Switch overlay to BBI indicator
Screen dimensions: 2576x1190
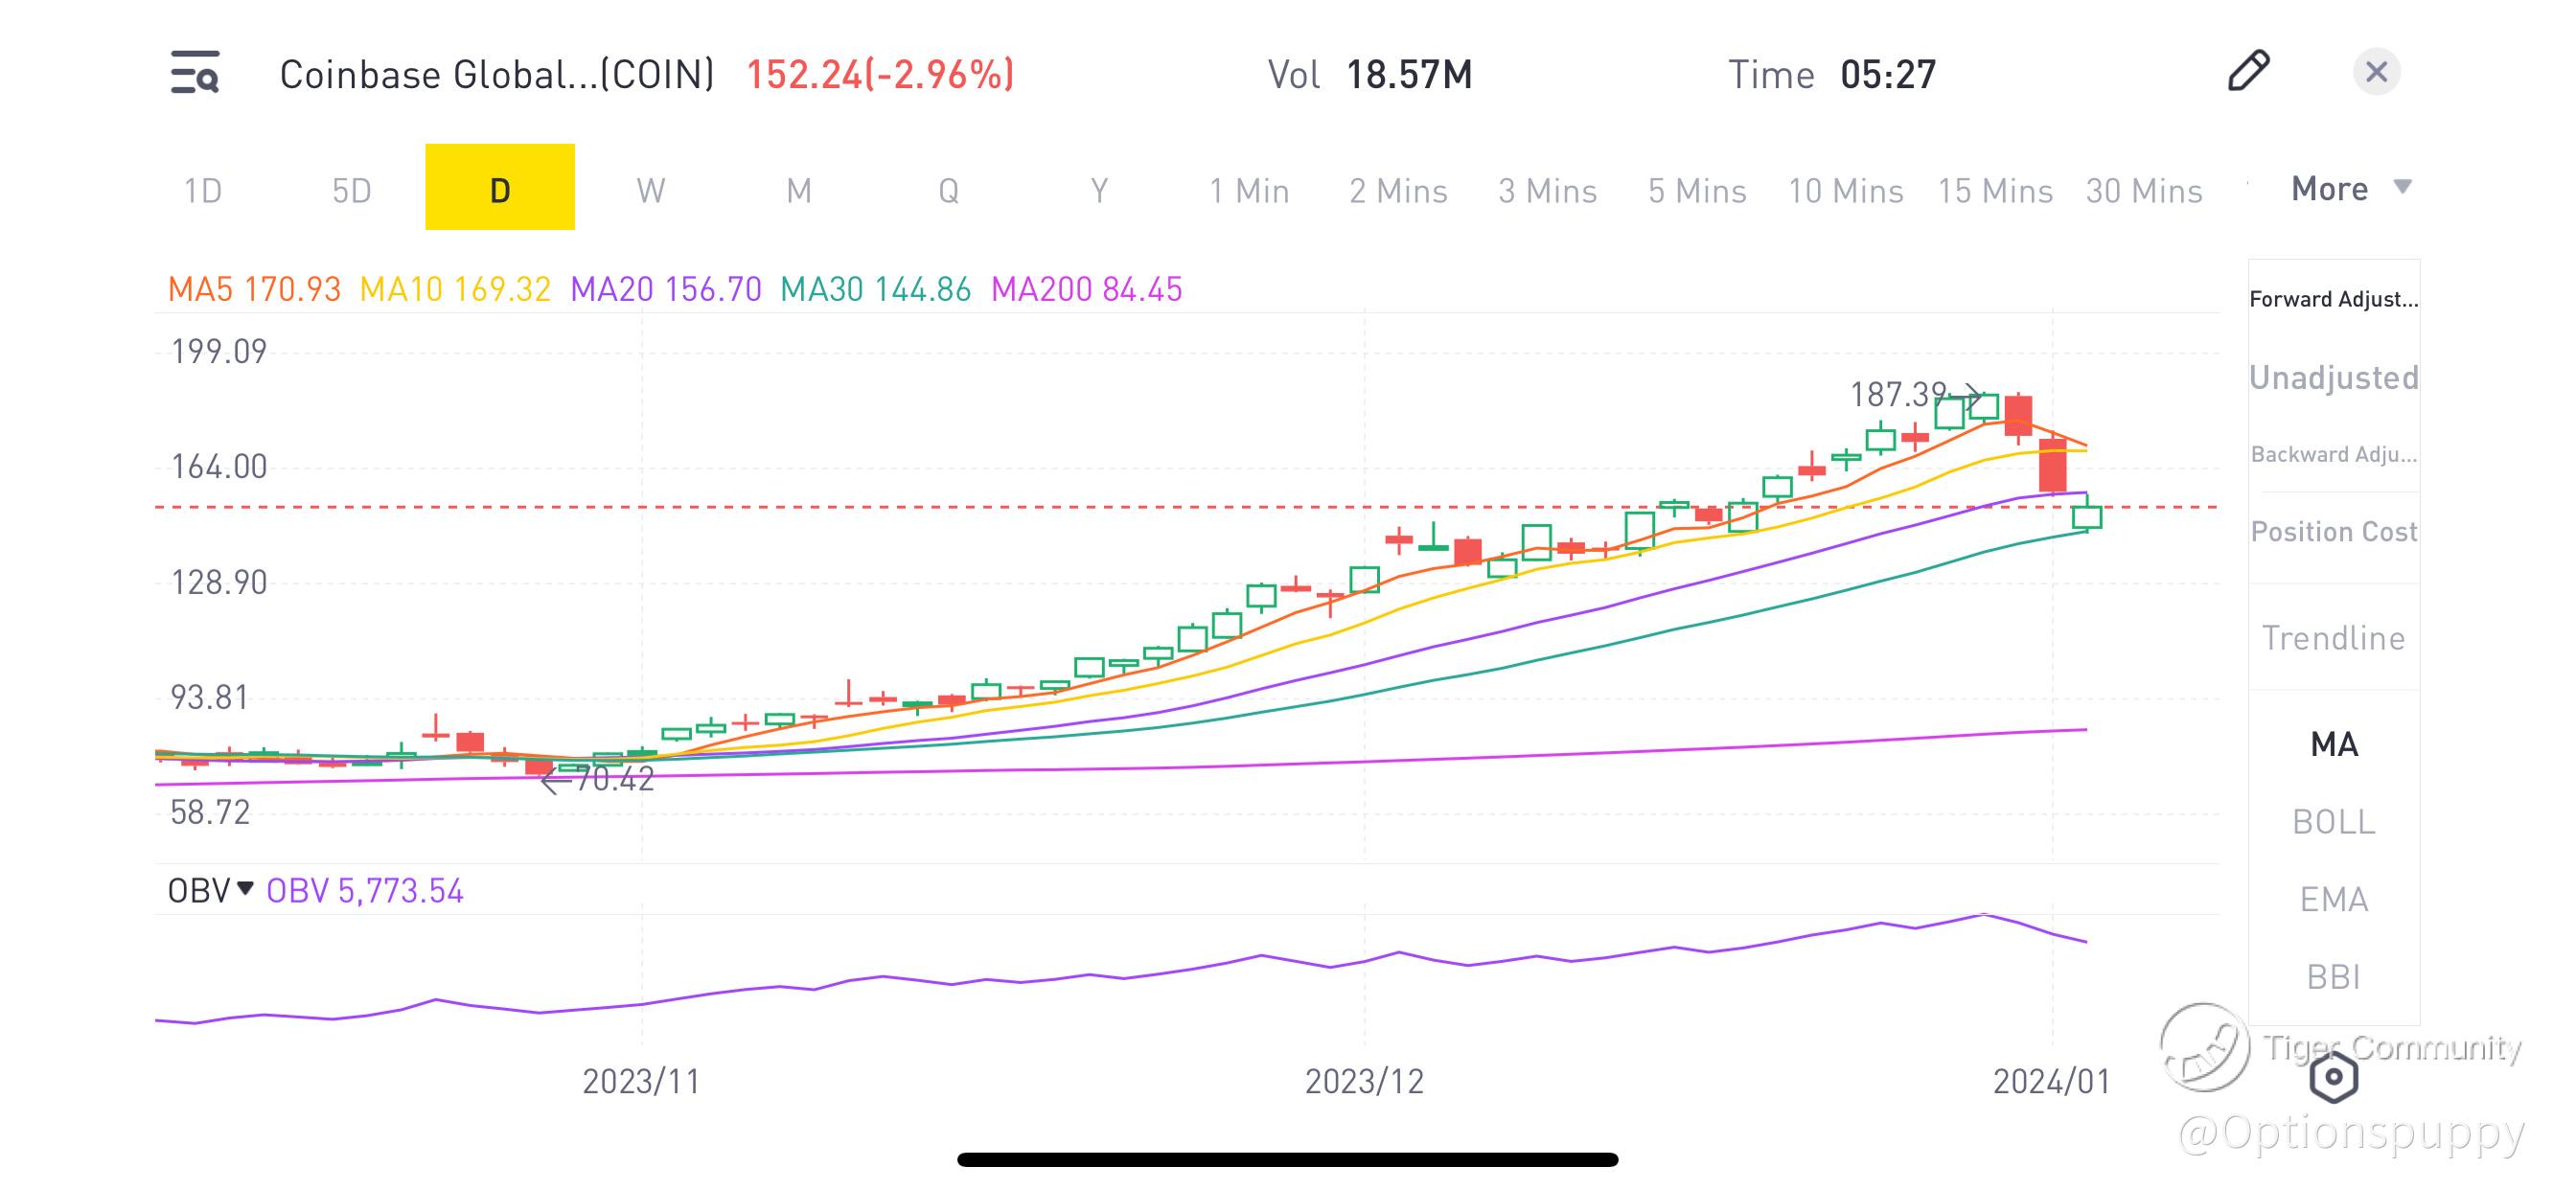click(x=2333, y=976)
